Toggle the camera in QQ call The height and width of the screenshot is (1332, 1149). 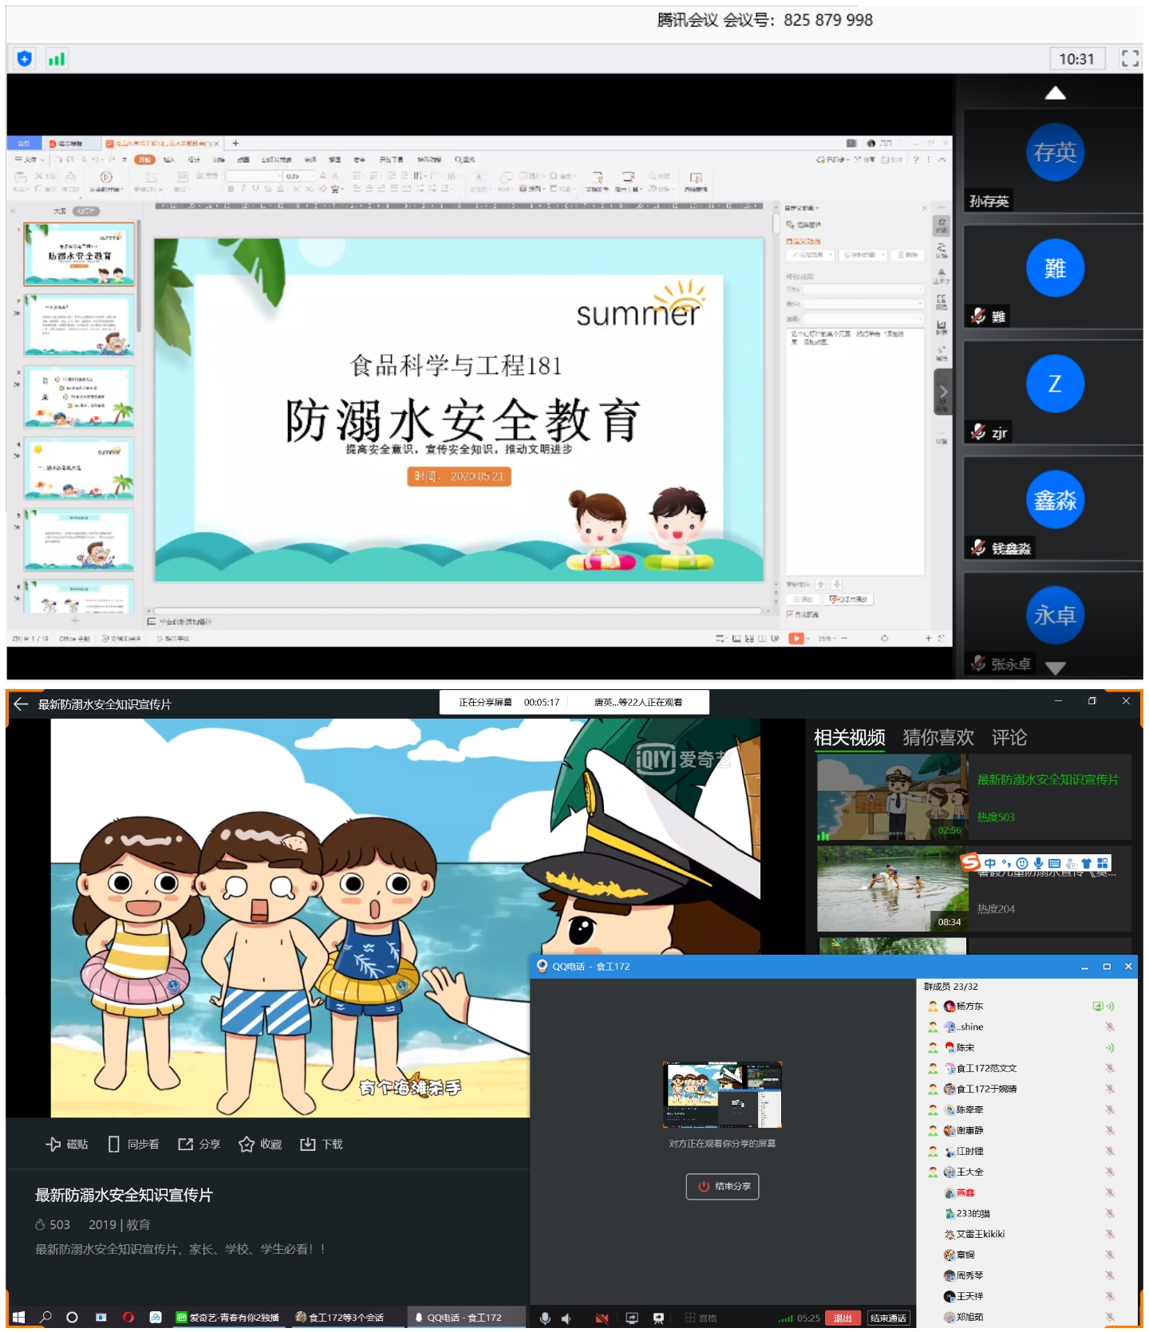(602, 1318)
